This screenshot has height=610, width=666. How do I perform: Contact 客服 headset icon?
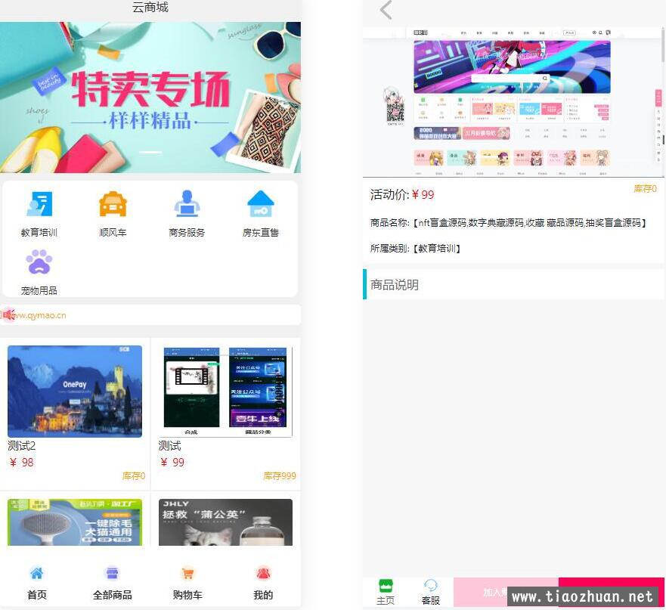(x=430, y=586)
